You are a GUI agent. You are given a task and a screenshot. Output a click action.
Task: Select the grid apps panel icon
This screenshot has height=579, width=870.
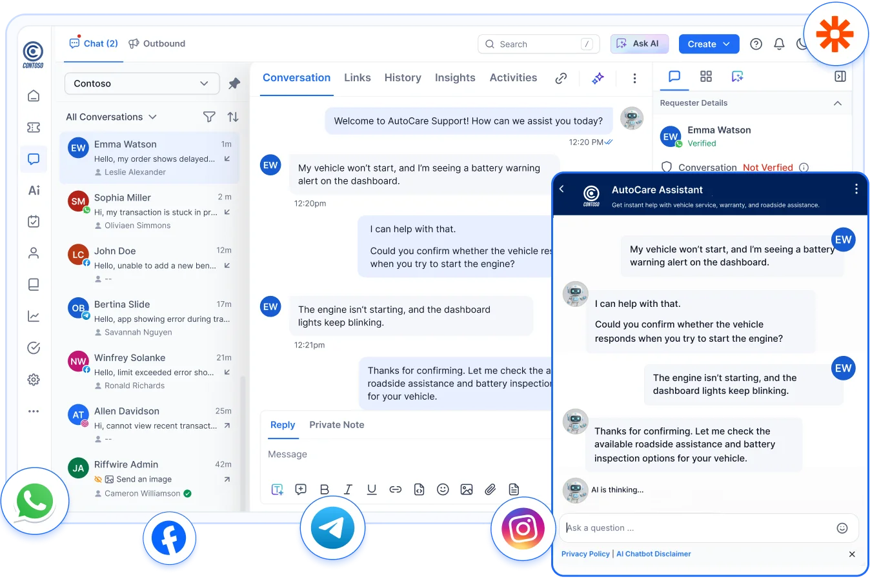(706, 77)
